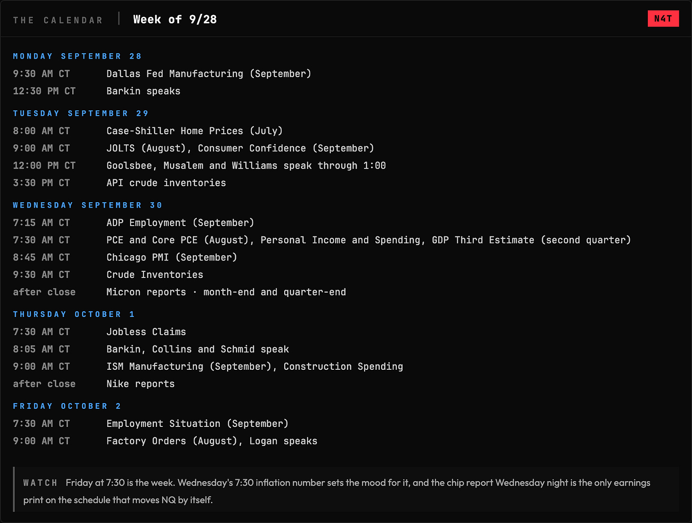Click the 'after close' label beside Nike
This screenshot has height=523, width=692.
pos(44,384)
